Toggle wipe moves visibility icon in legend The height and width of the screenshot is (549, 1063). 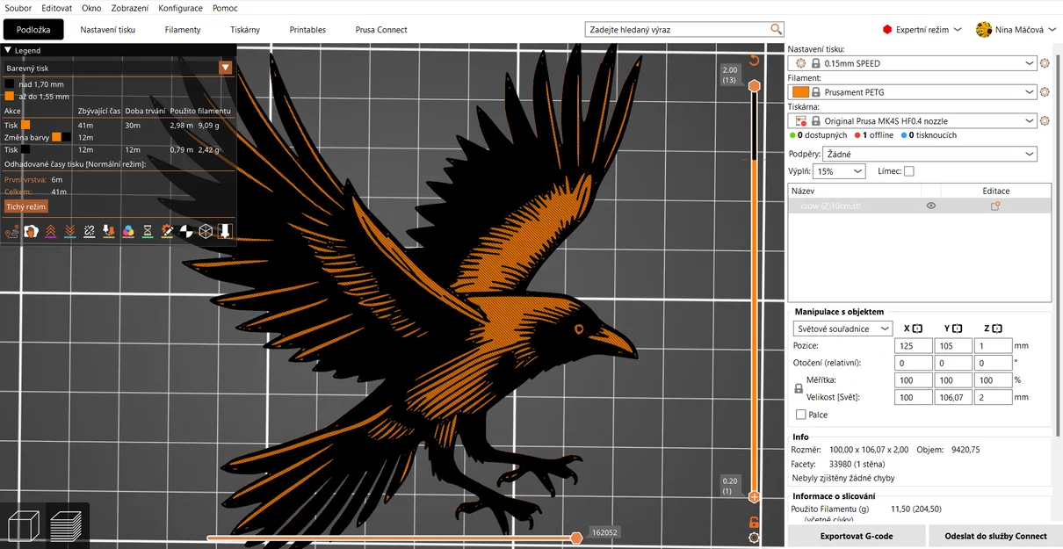pos(31,231)
